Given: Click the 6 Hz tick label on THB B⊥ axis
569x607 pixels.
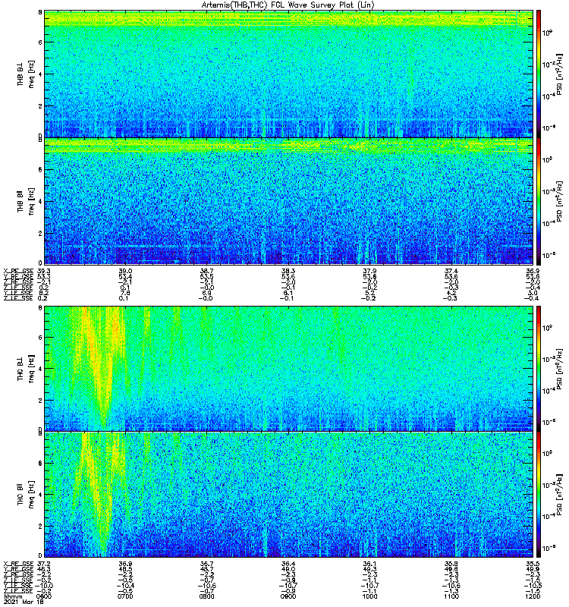Looking at the screenshot, I should click(x=40, y=42).
